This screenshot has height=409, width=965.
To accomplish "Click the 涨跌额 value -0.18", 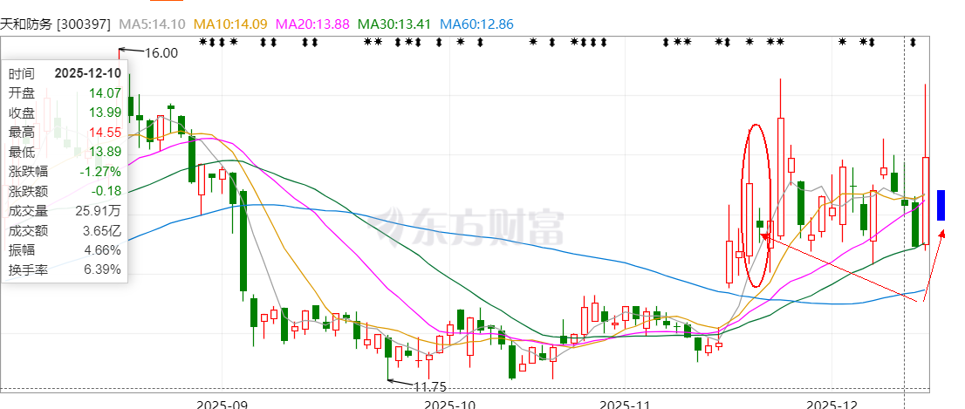I will point(106,191).
